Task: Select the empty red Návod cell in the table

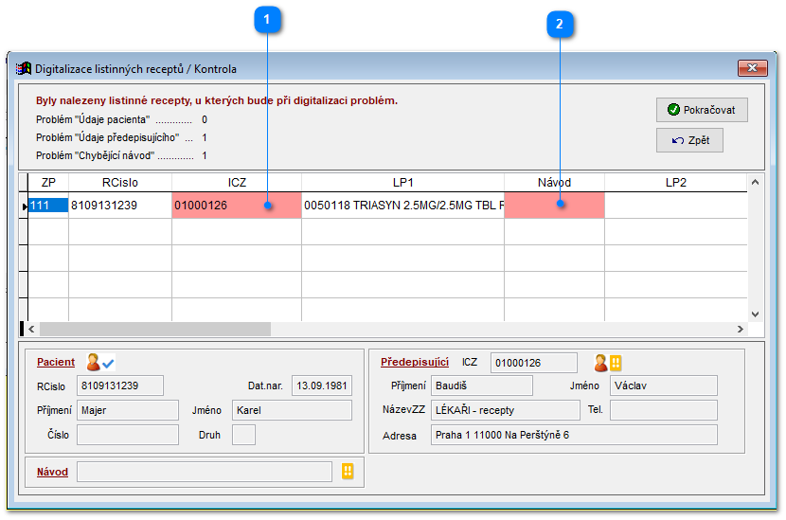Action: click(x=554, y=205)
